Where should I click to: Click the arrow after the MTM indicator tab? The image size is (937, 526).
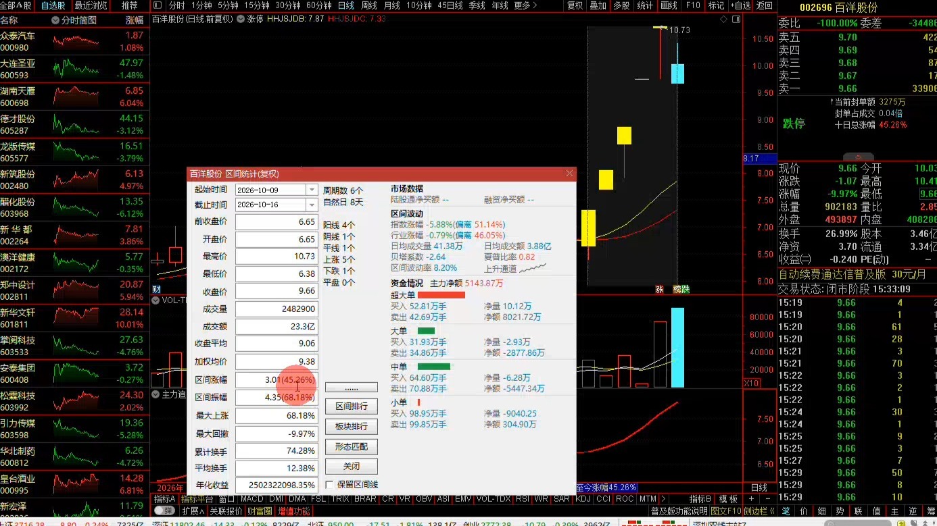[x=663, y=499]
